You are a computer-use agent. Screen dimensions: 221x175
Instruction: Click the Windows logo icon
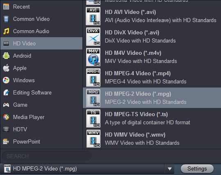[x=6, y=80]
